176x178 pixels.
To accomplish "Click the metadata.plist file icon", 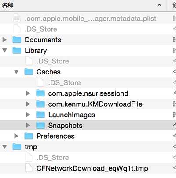I will [x=17, y=18].
